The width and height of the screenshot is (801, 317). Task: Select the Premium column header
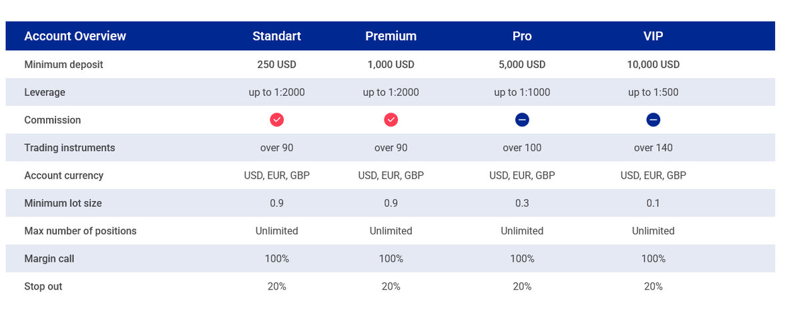click(x=391, y=36)
